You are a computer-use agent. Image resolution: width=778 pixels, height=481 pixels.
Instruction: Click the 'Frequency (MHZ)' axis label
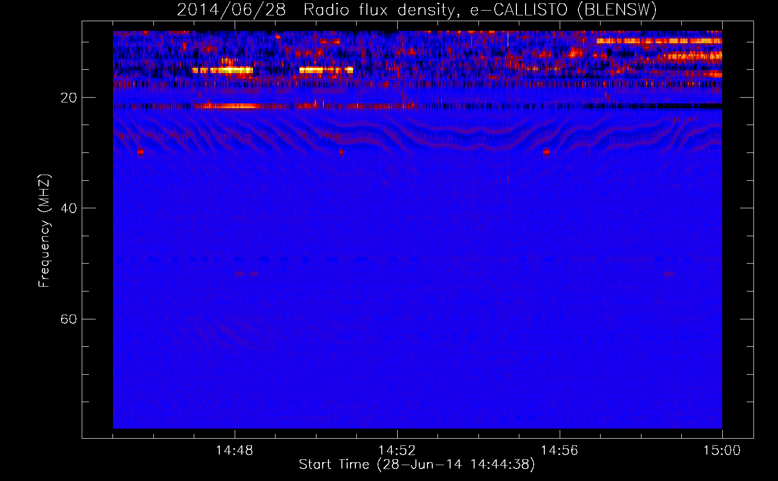44,231
